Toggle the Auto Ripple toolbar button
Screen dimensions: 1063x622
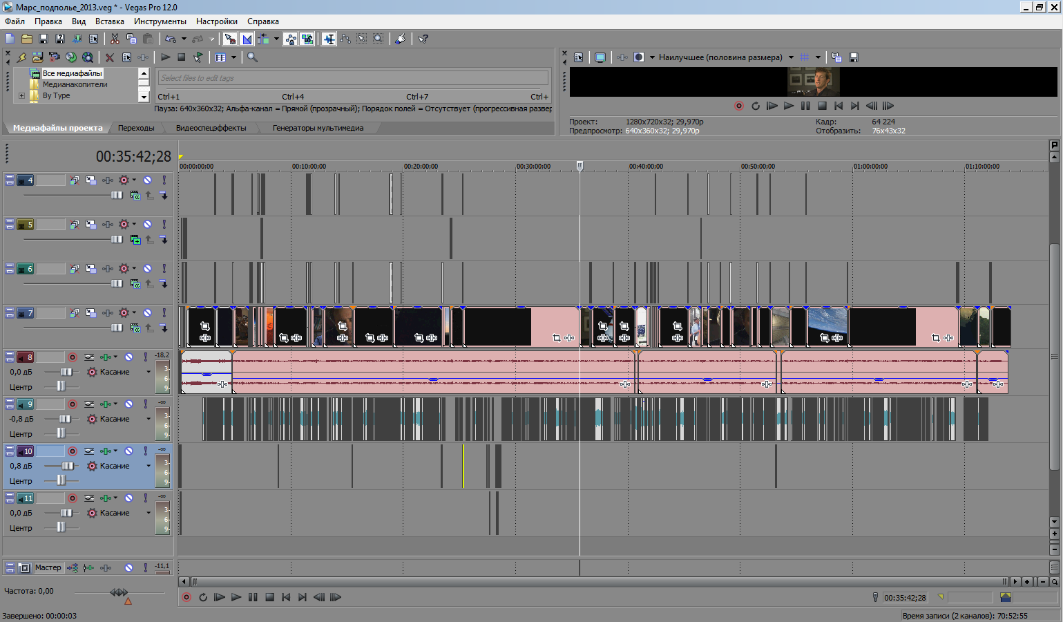tap(263, 39)
